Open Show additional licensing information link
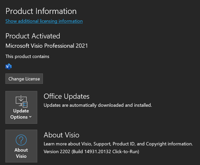 pyautogui.click(x=44, y=21)
